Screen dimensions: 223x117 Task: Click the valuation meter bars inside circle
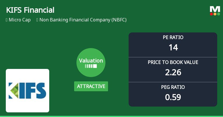click(91, 66)
